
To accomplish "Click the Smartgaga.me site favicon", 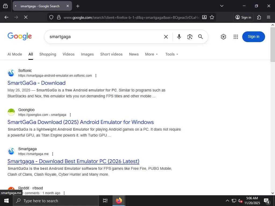I will (x=11, y=151).
